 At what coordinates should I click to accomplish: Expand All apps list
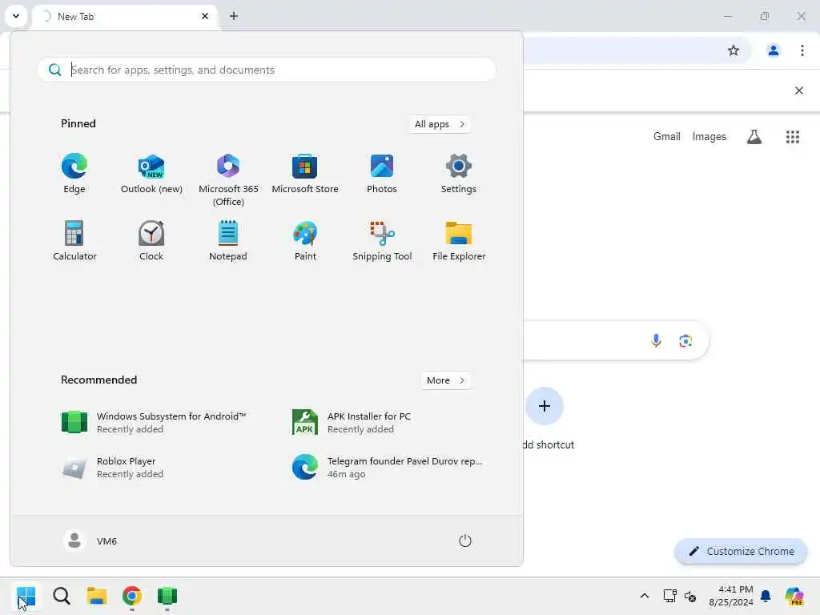[x=440, y=124]
